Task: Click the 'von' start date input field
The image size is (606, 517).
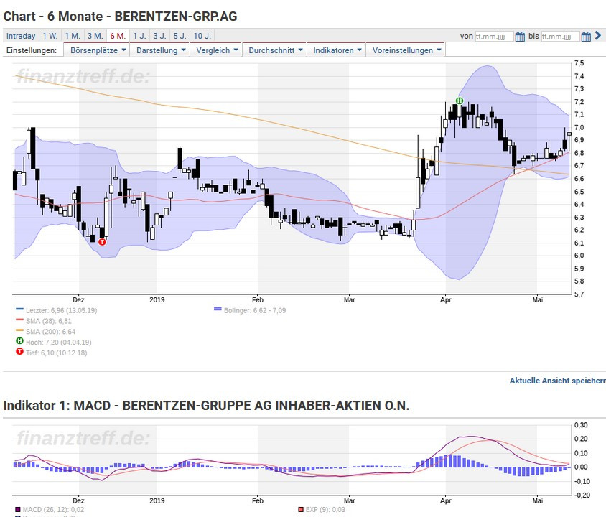Action: pos(494,37)
